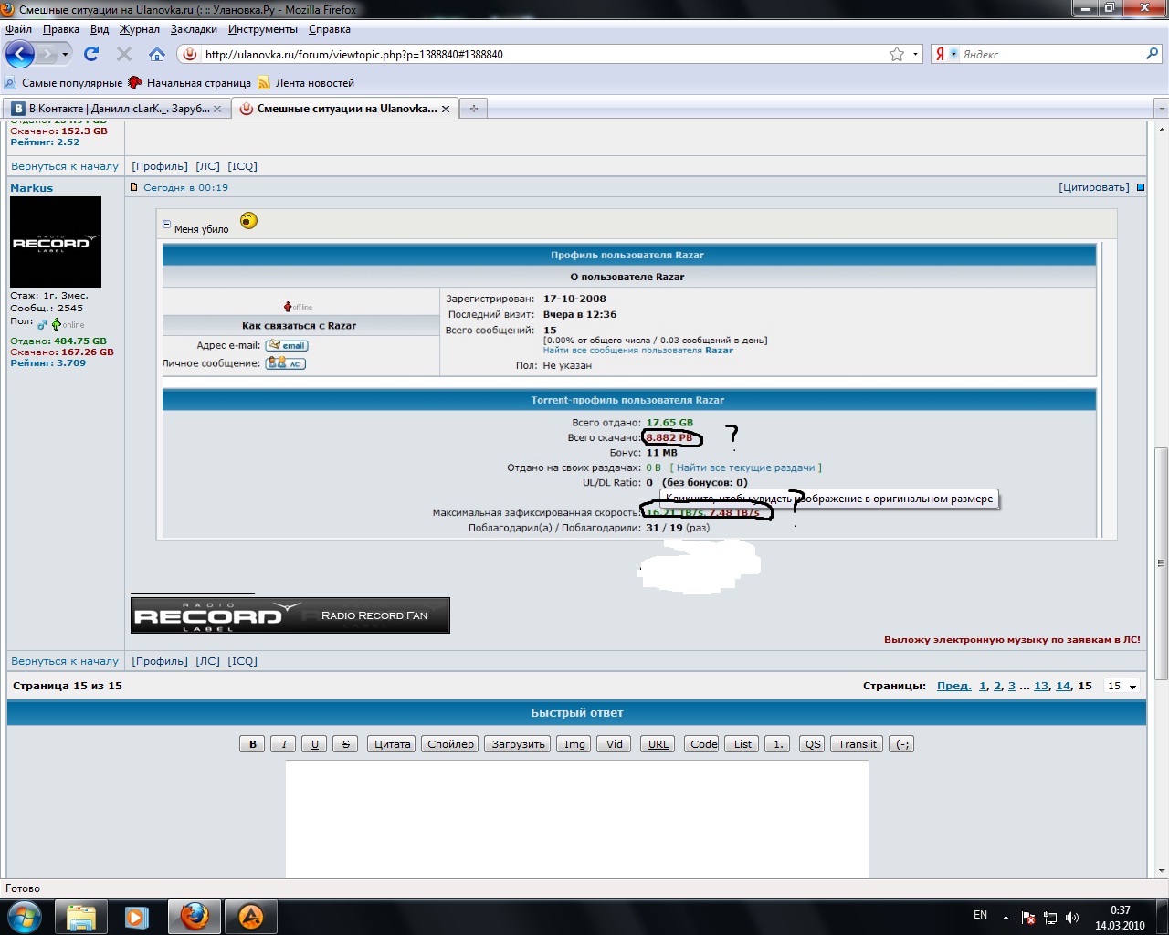Open the volume control in the tray
This screenshot has width=1169, height=935.
click(x=1072, y=918)
